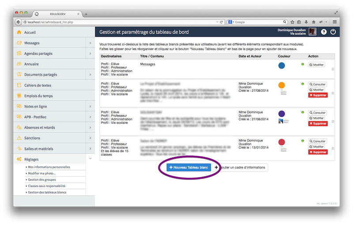
Task: Click the Cahiers de textes icon
Action: point(19,85)
